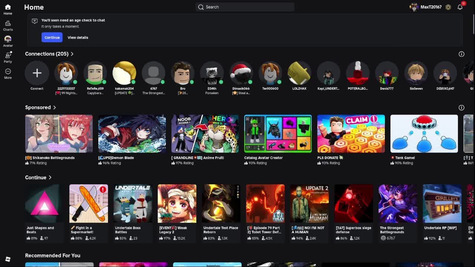The image size is (475, 267).
Task: Click the info icon beside Connections
Action: pos(461,54)
